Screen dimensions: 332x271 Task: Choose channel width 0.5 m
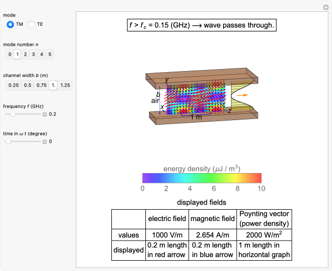tap(27, 85)
